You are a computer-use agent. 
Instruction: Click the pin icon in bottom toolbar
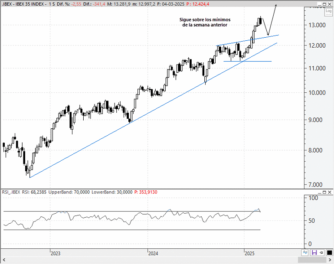[x=321, y=253]
